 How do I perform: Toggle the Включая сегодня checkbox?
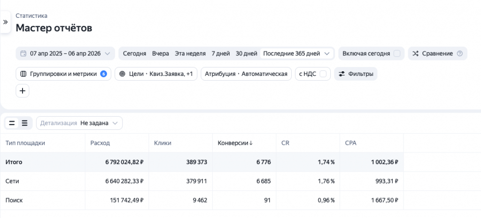[397, 53]
